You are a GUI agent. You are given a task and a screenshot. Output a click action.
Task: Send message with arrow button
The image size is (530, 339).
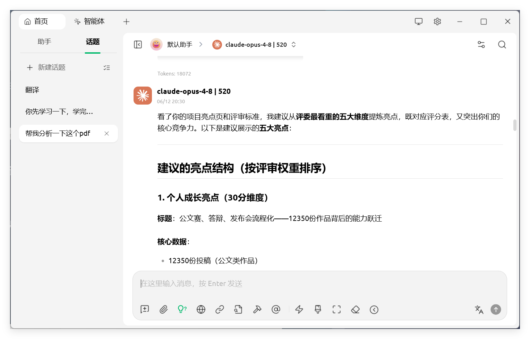tap(496, 310)
